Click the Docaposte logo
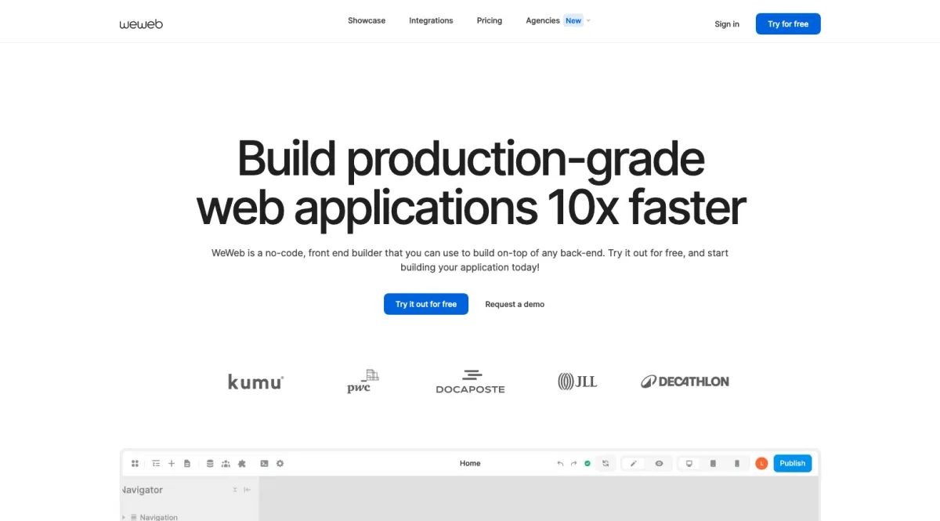Image resolution: width=940 pixels, height=521 pixels. [x=470, y=382]
